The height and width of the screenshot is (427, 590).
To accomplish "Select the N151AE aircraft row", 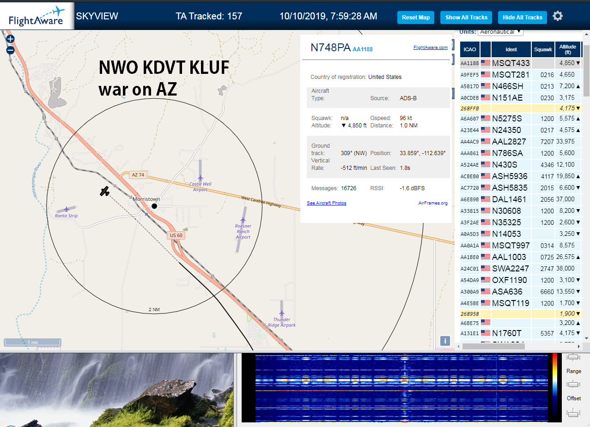I will pos(521,97).
